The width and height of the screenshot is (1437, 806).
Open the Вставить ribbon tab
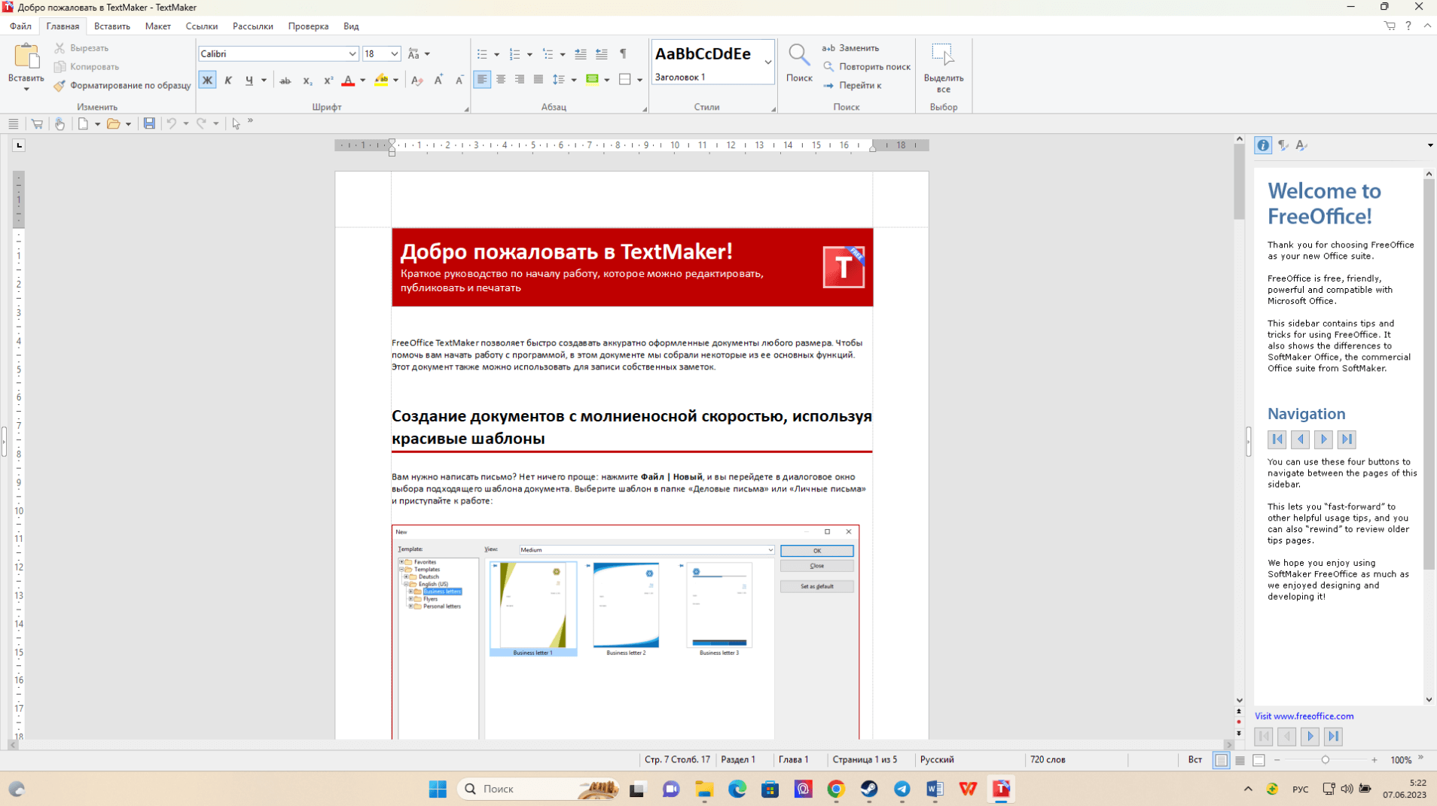(111, 26)
